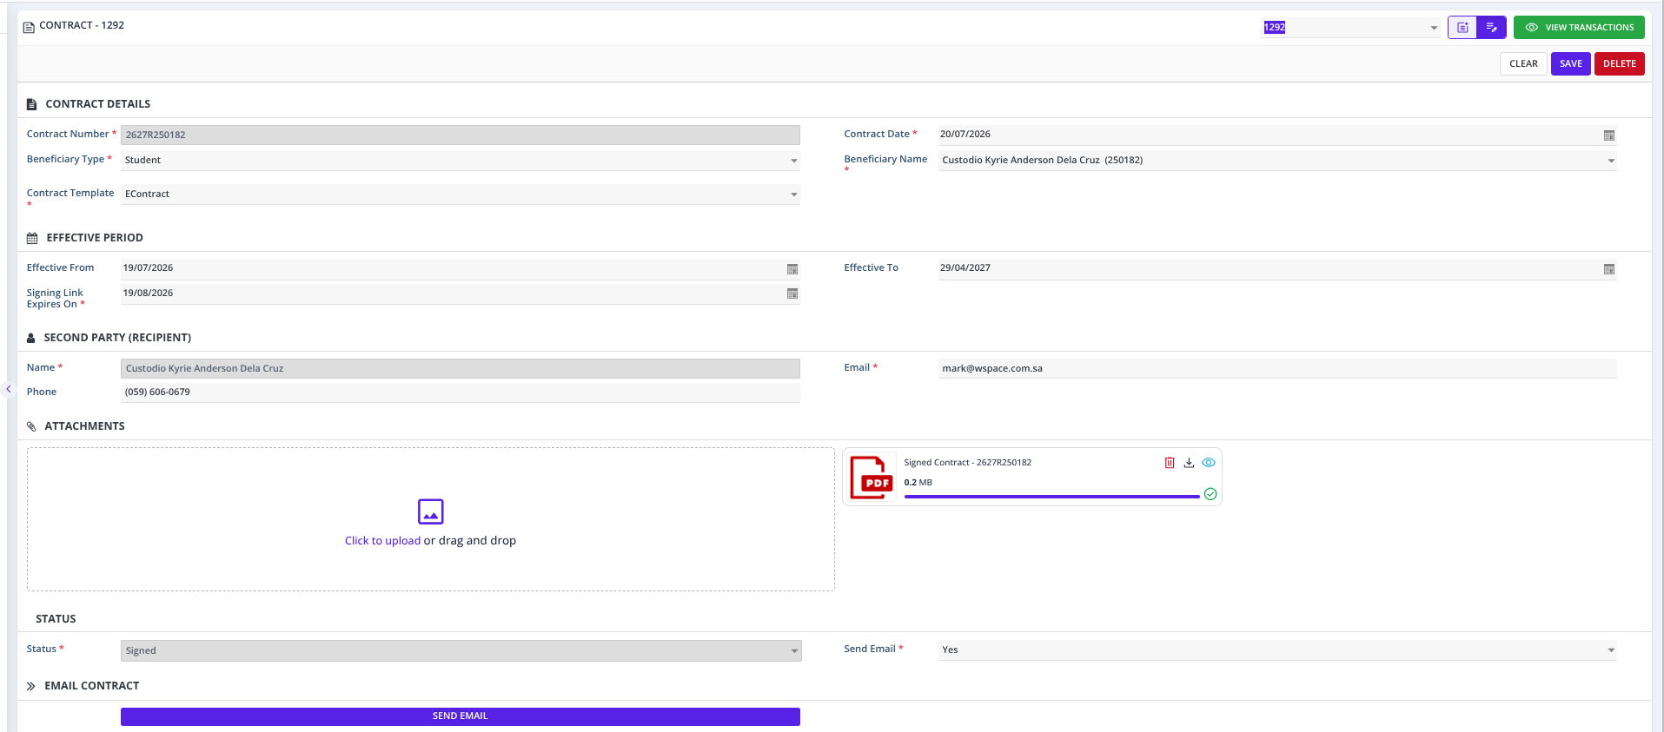Open Signing Link Expires On calendar

[x=792, y=293]
